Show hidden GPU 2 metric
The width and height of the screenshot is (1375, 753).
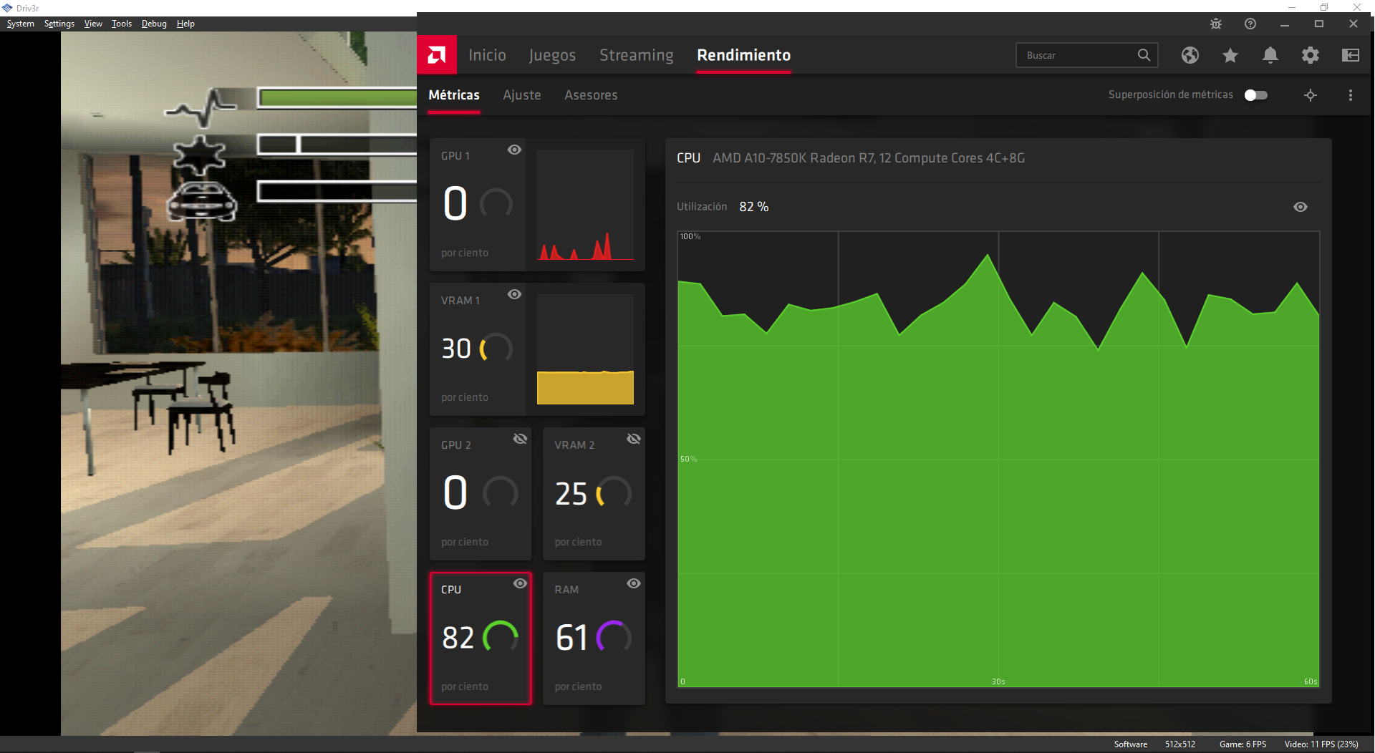[x=520, y=439]
